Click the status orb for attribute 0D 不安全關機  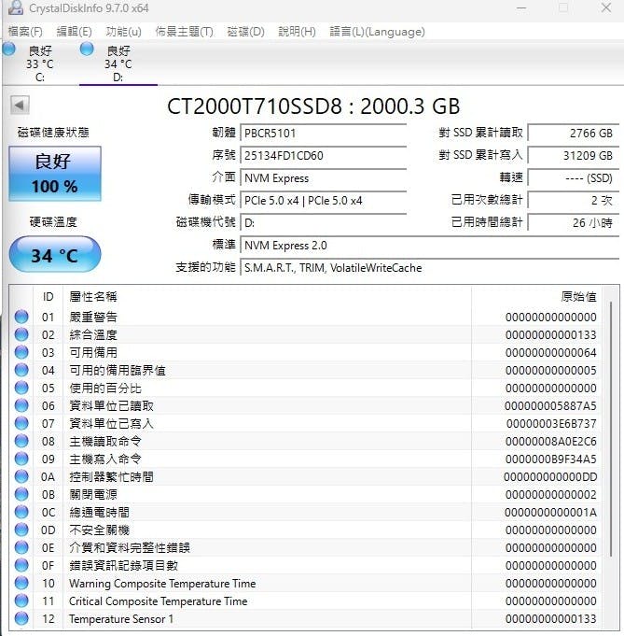point(21,530)
